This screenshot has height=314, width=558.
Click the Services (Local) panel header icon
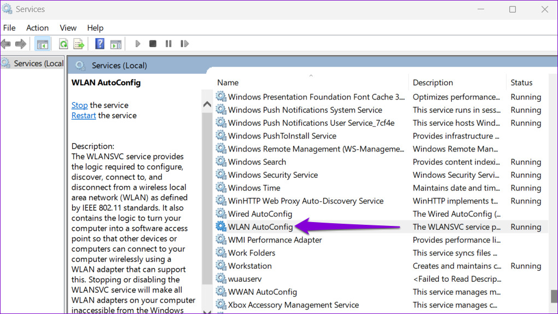(x=80, y=65)
